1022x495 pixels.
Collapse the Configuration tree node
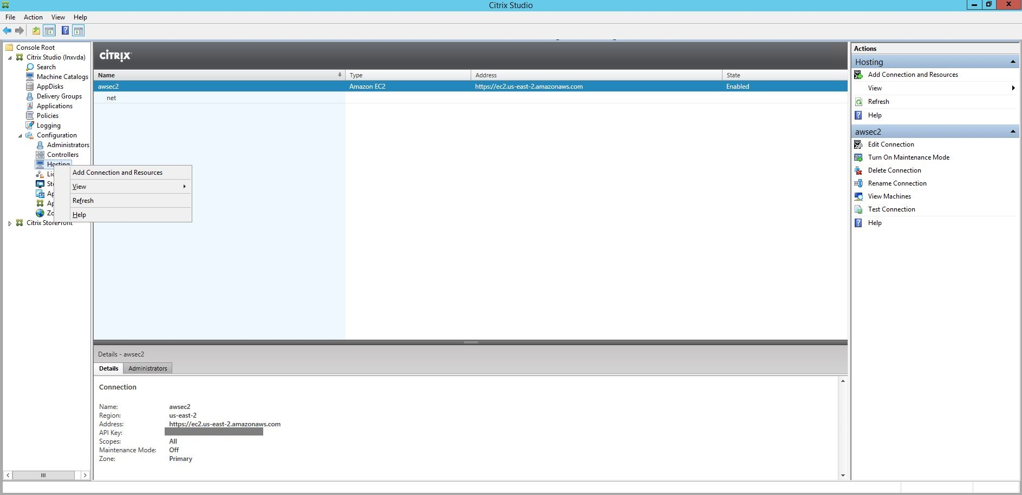20,136
